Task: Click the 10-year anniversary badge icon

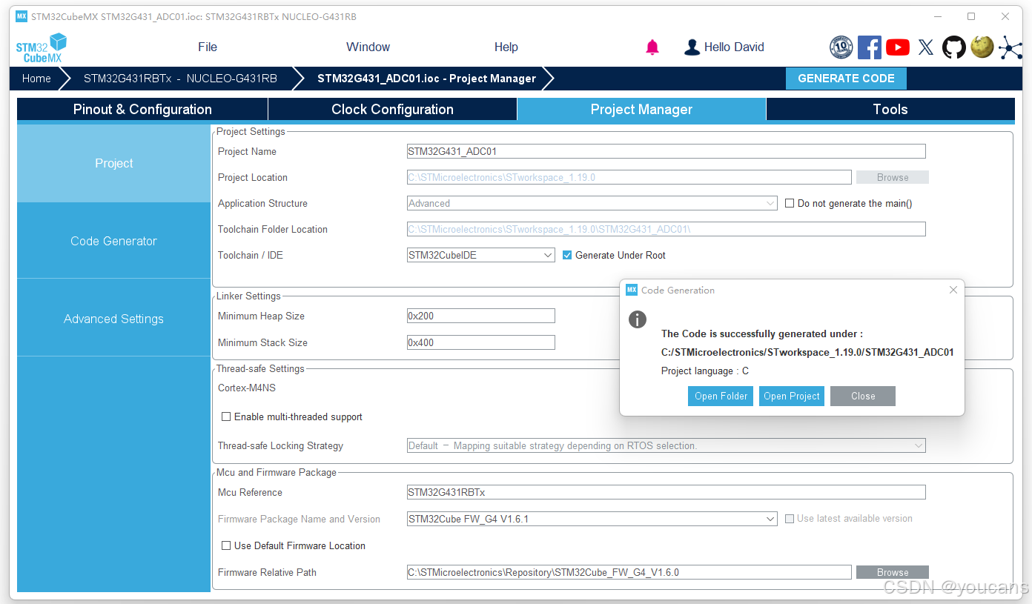Action: point(841,47)
